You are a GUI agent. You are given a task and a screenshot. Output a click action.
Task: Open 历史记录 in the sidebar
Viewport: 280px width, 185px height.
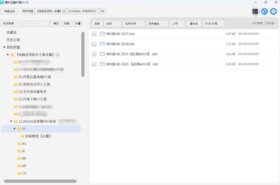coord(13,40)
